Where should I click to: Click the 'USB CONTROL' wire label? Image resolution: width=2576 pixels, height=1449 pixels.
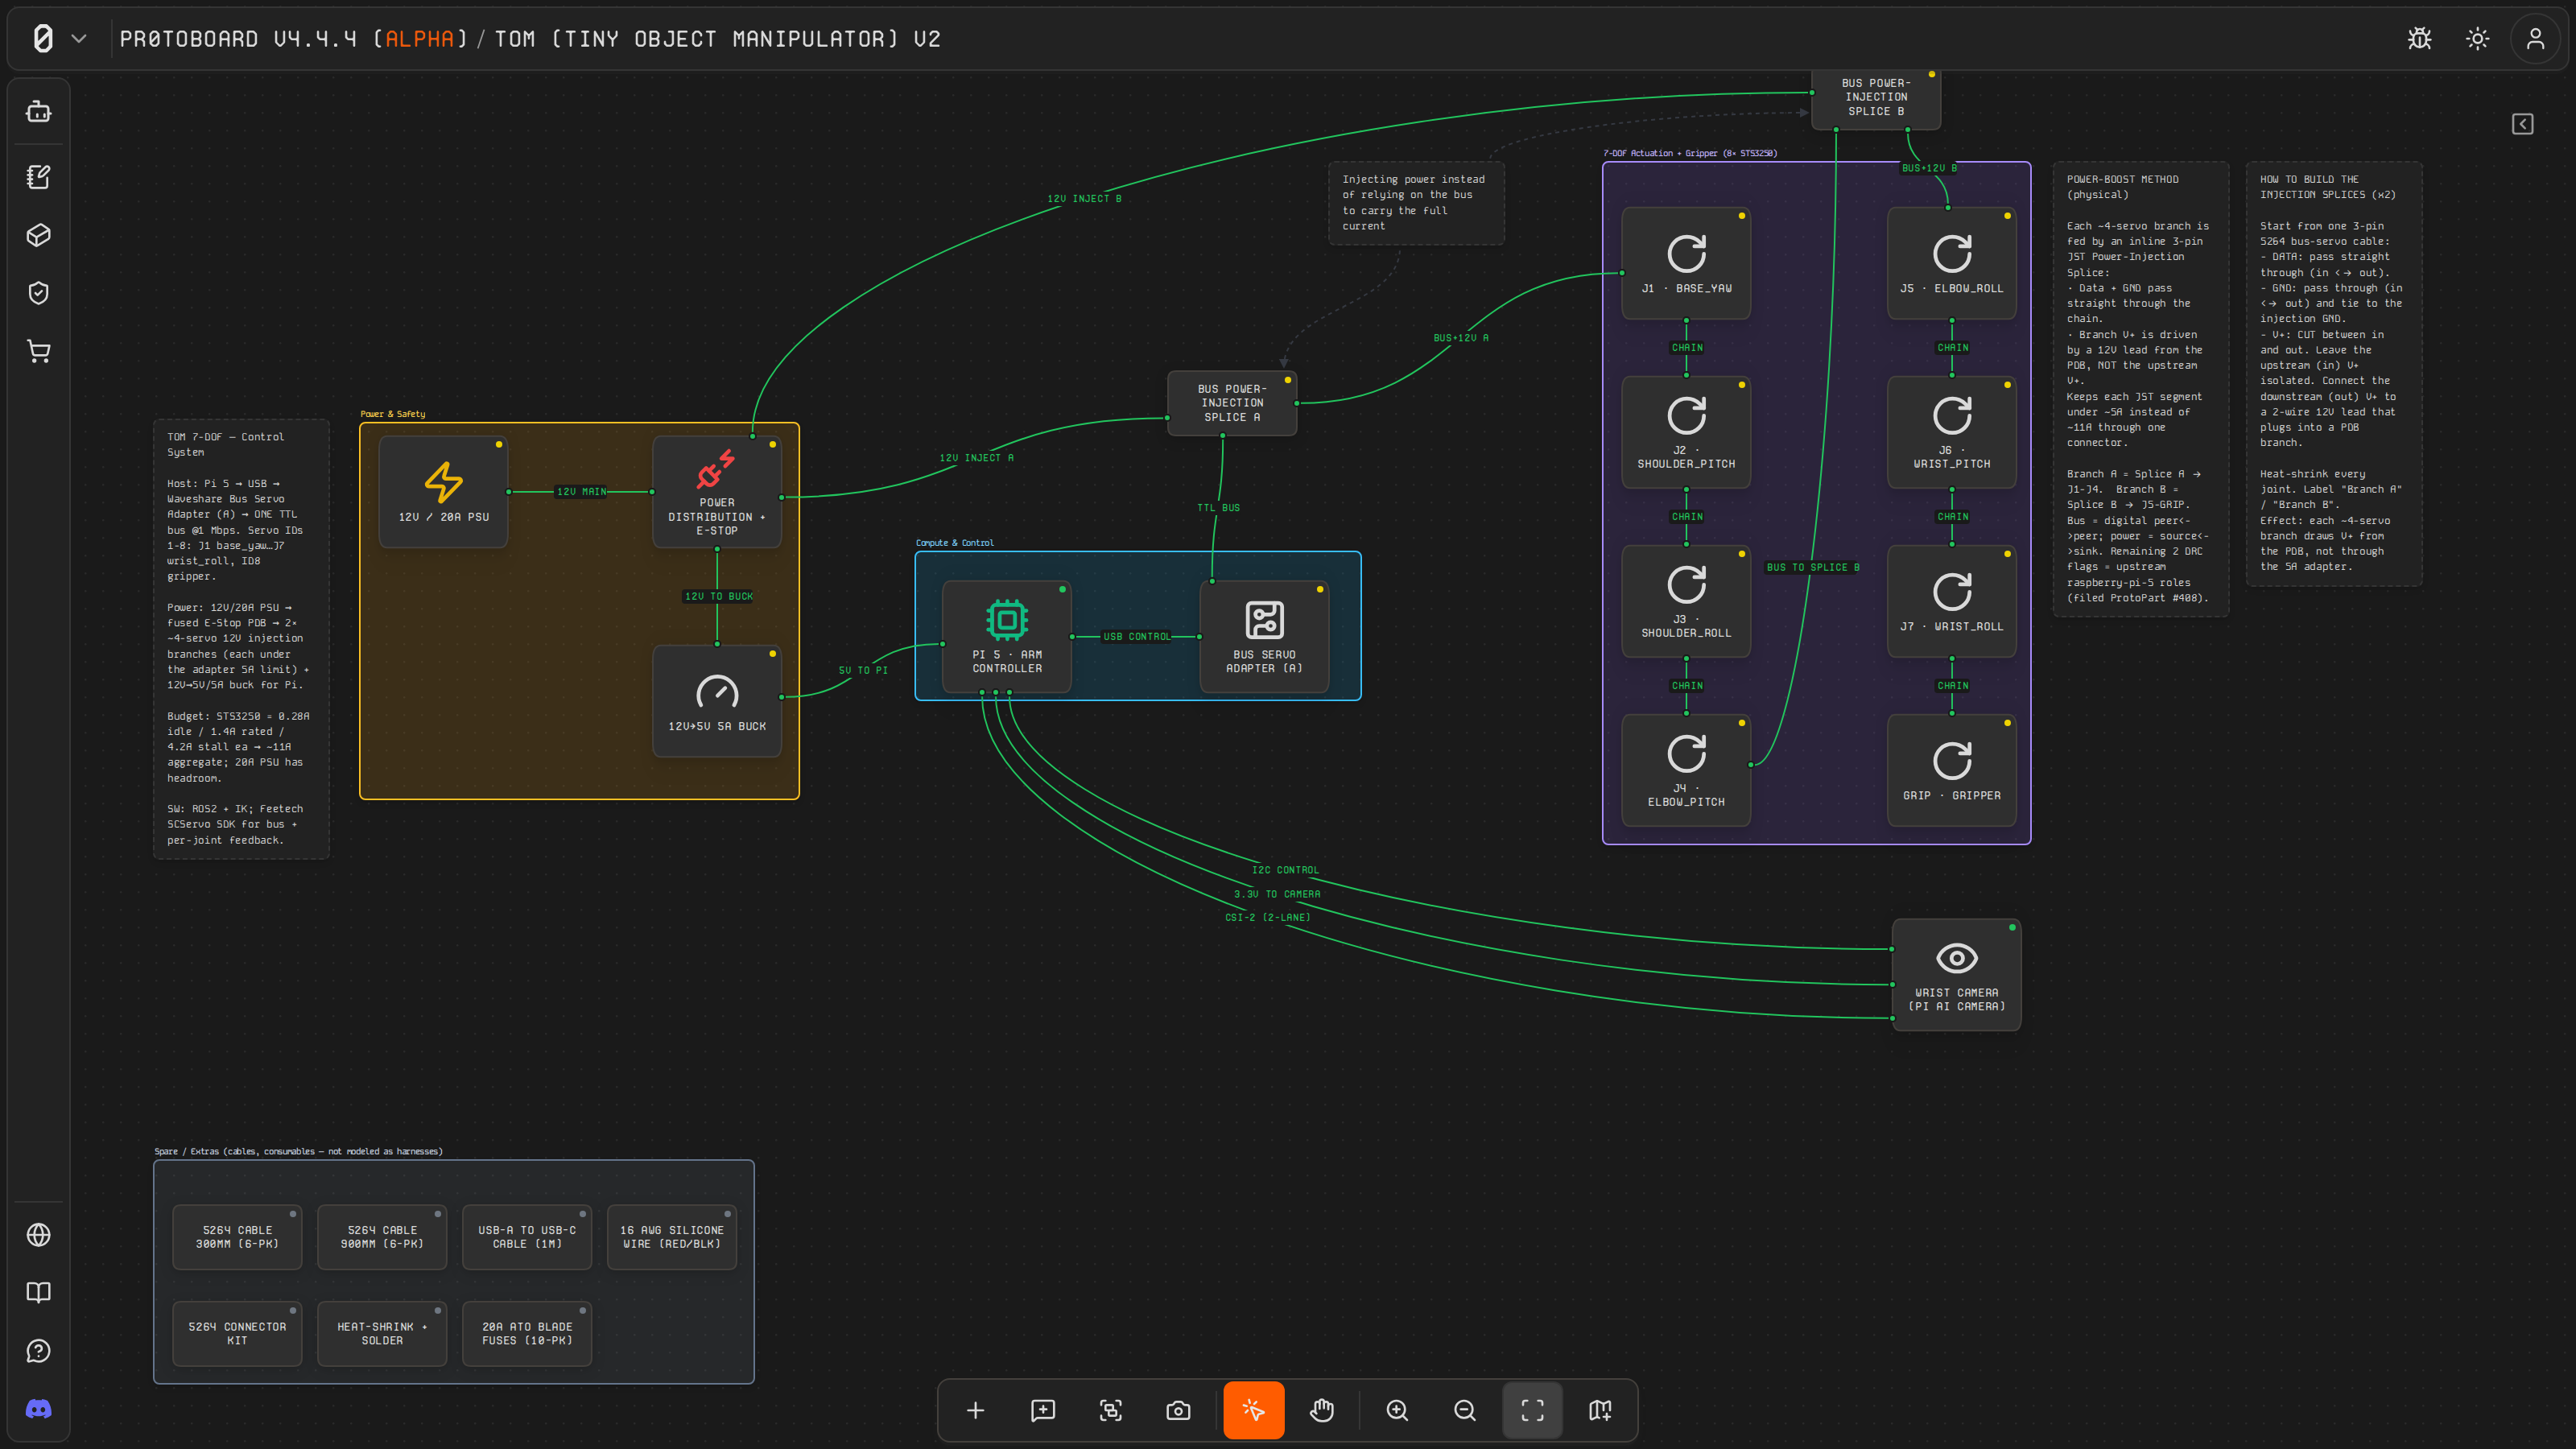[x=1136, y=637]
